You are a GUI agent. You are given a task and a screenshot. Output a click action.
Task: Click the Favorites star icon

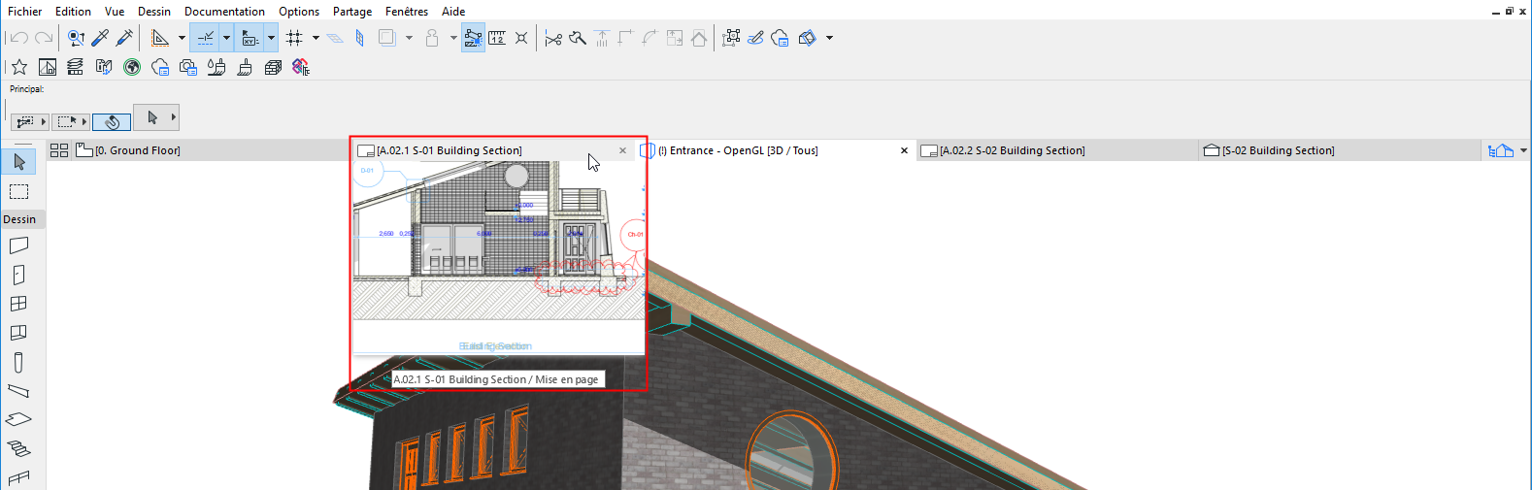pyautogui.click(x=18, y=67)
